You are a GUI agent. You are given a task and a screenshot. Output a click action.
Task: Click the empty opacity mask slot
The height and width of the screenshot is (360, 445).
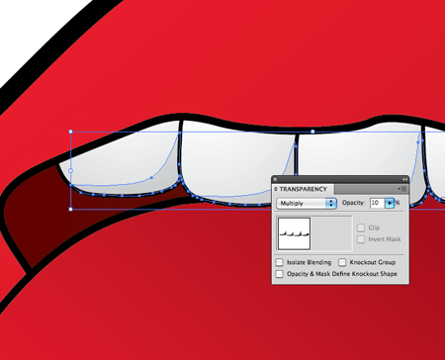332,233
